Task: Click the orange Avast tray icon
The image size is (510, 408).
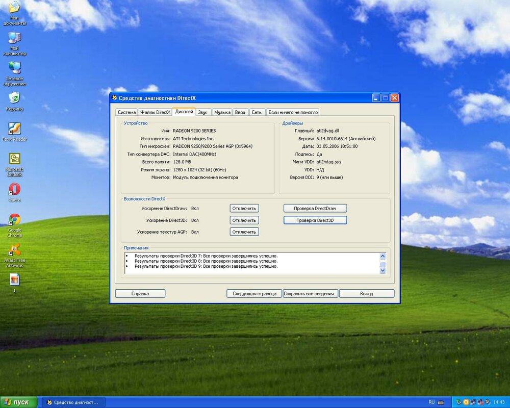Action: coord(466,402)
